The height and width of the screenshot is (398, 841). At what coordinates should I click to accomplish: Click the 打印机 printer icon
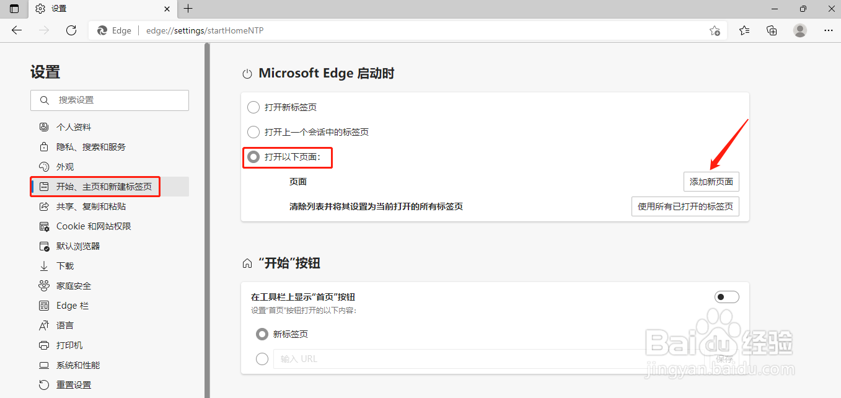pos(44,345)
